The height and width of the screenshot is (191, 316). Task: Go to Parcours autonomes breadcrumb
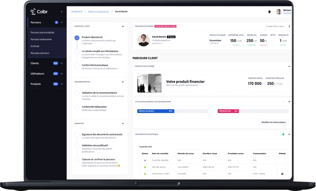99,12
